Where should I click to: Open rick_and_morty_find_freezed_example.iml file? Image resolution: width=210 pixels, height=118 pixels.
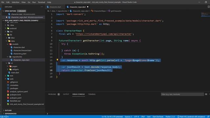pyautogui.click(x=27, y=104)
